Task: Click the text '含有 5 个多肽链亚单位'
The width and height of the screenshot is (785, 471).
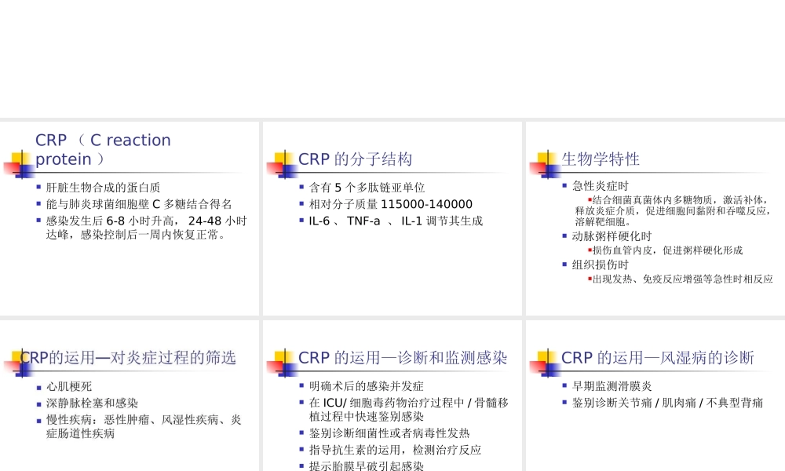Action: pos(367,188)
